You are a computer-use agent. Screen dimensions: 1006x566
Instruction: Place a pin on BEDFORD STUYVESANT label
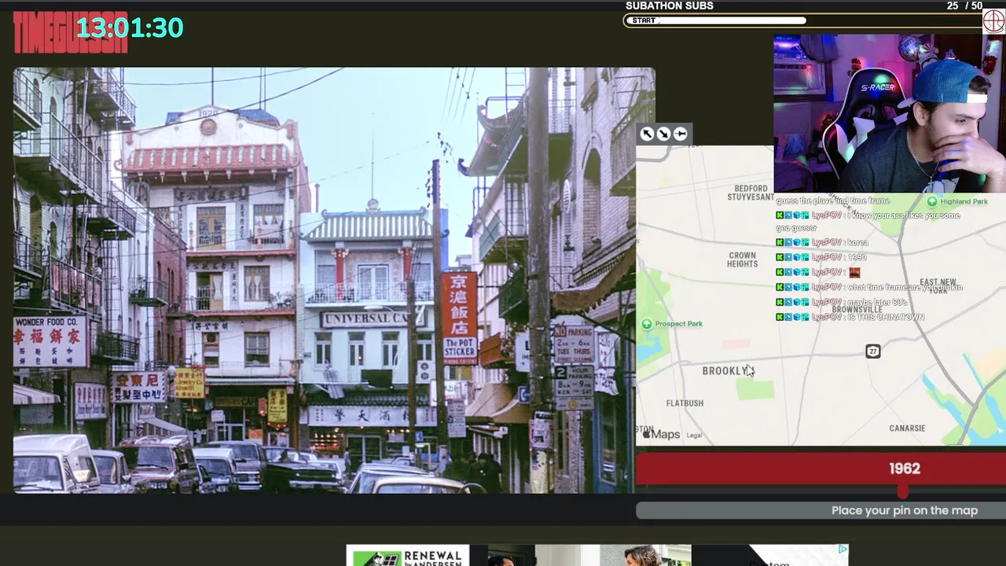coord(751,193)
